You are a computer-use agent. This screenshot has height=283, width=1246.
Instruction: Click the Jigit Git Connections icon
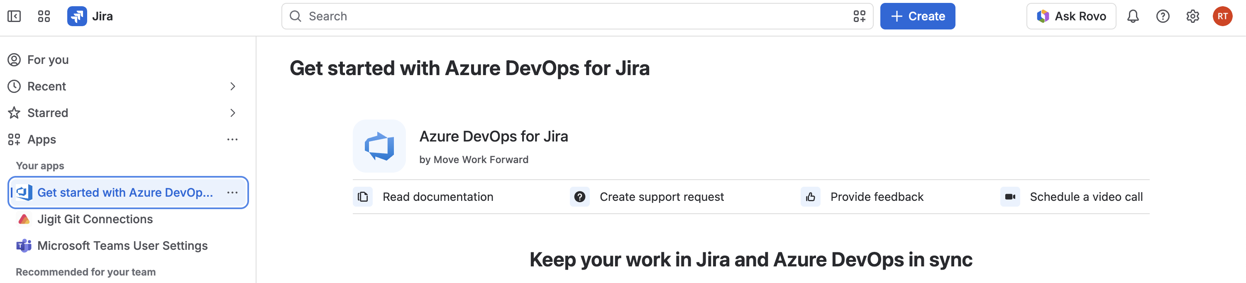[x=24, y=219]
